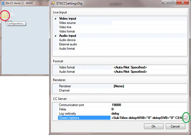Select the Channel property under Renderer
This screenshot has width=191, height=135.
tap(64, 90)
